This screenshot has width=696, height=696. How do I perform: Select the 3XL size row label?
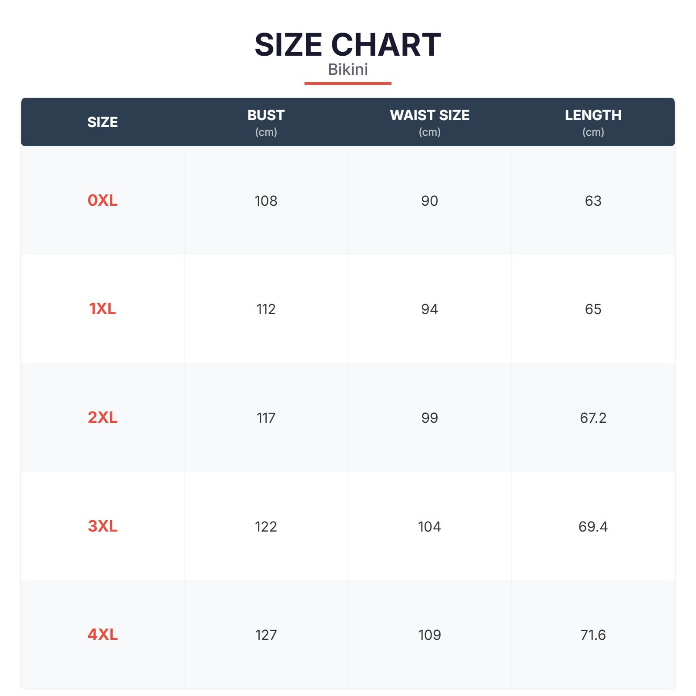tap(103, 526)
